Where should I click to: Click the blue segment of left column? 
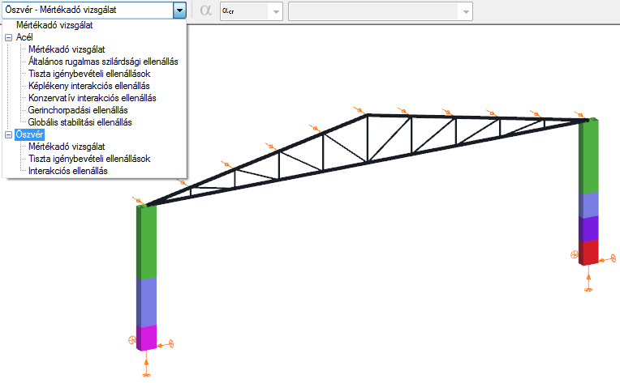coord(146,302)
